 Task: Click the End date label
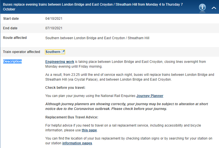click(10, 28)
